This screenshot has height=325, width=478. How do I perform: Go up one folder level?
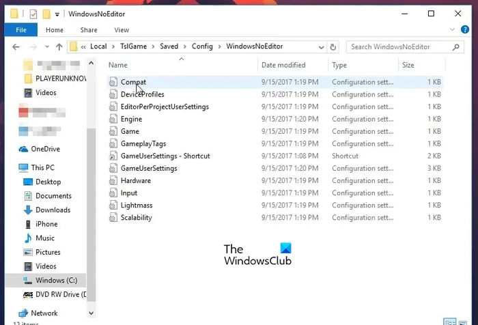click(59, 47)
